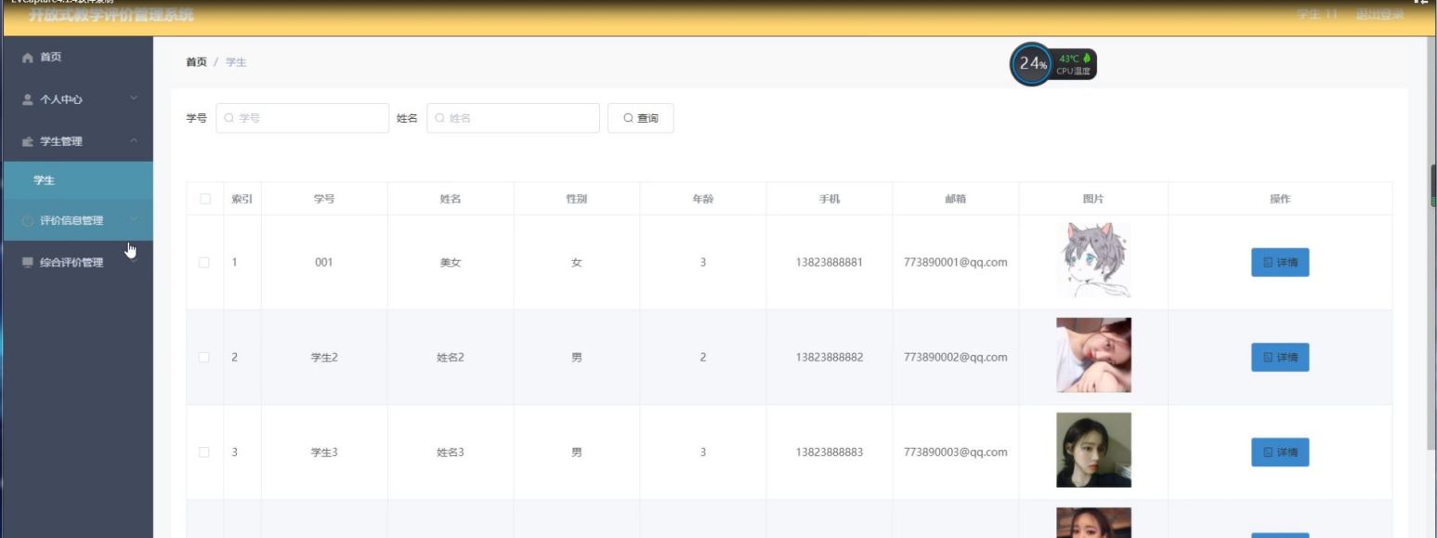Click the magnifier icon in 查询 button
Screen dimensions: 1437x538
pos(628,118)
